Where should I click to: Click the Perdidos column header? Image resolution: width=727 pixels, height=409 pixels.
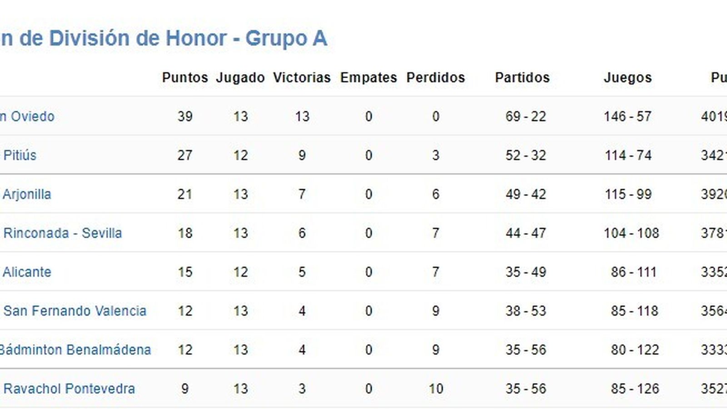[x=435, y=78]
